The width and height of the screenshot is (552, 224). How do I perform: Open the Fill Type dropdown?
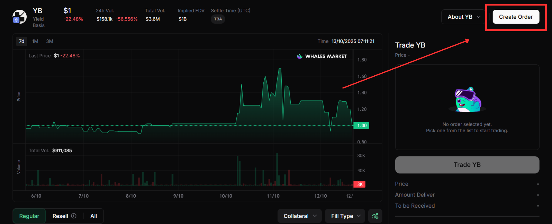345,216
